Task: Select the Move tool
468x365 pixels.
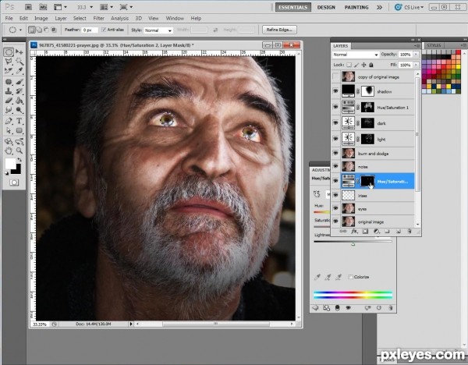Action: tap(19, 52)
